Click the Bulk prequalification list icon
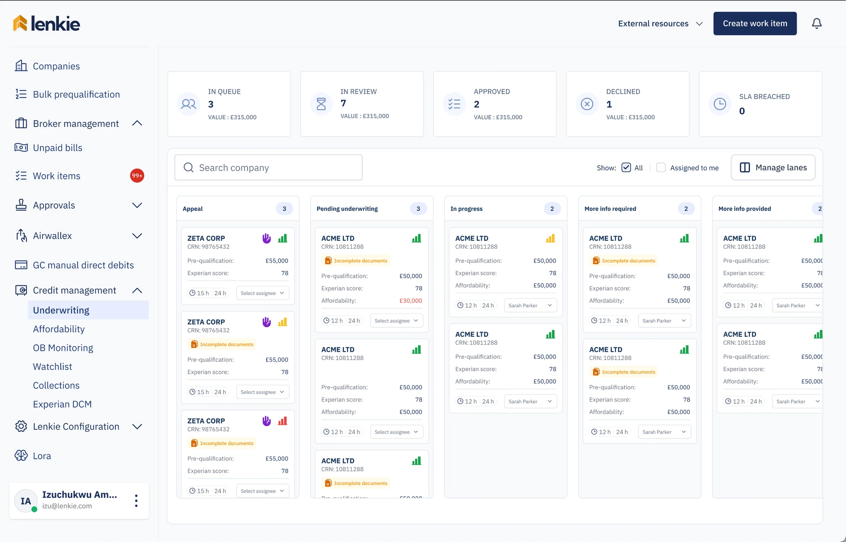Image resolution: width=846 pixels, height=542 pixels. 21,94
